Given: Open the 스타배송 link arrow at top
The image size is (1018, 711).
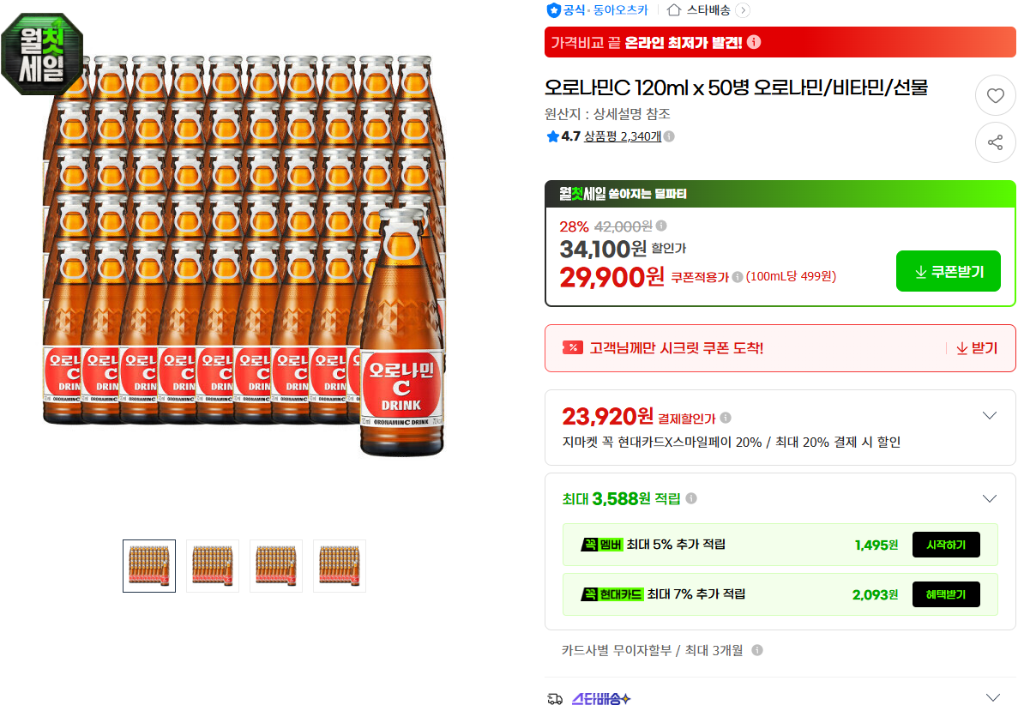Looking at the screenshot, I should coord(744,9).
